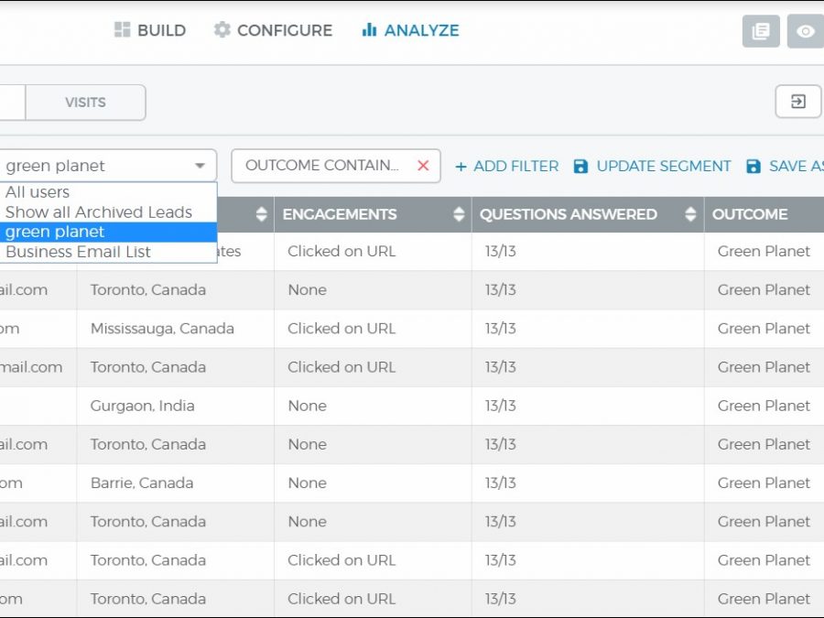Choose Show all Archived Leads option

pos(99,212)
